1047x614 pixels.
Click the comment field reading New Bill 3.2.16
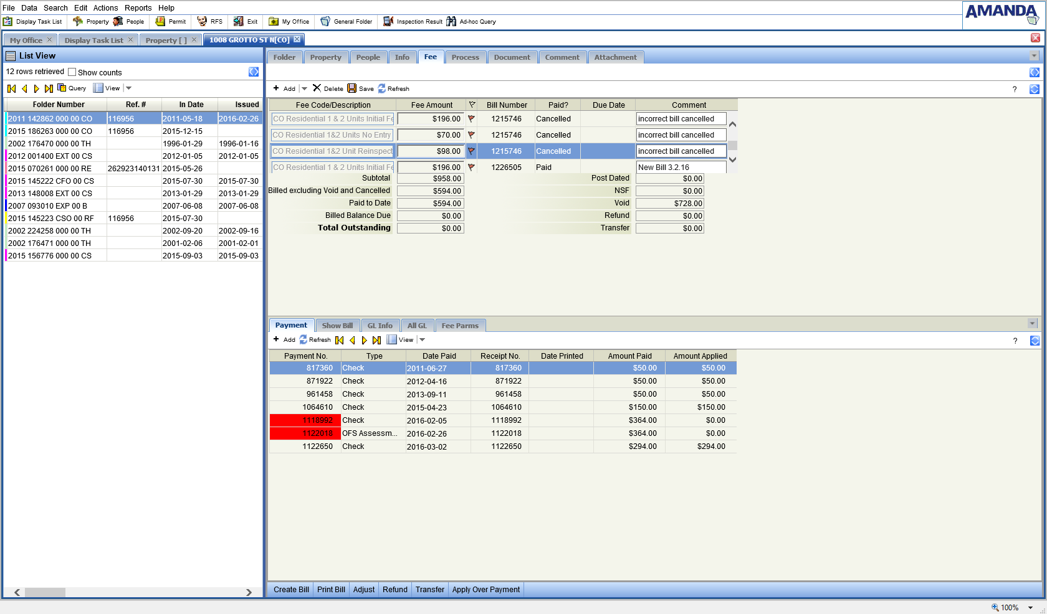[681, 168]
